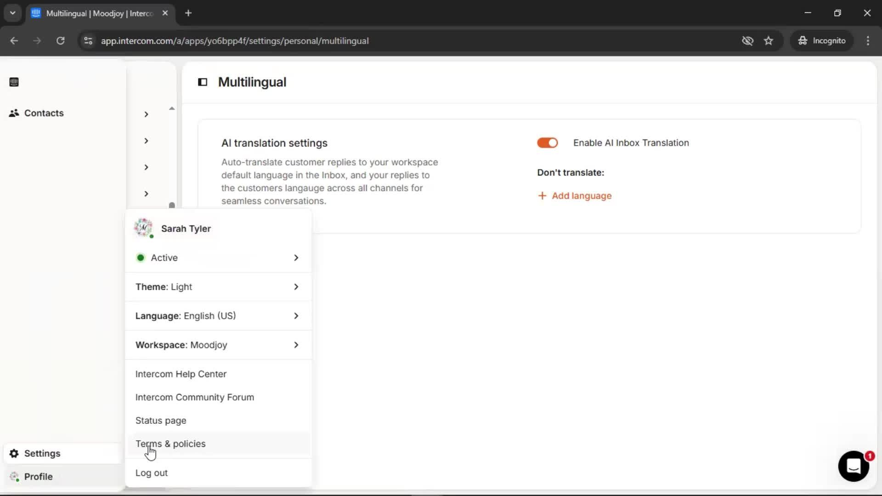882x496 pixels.
Task: Open Settings from the left navigation
Action: coord(62,454)
